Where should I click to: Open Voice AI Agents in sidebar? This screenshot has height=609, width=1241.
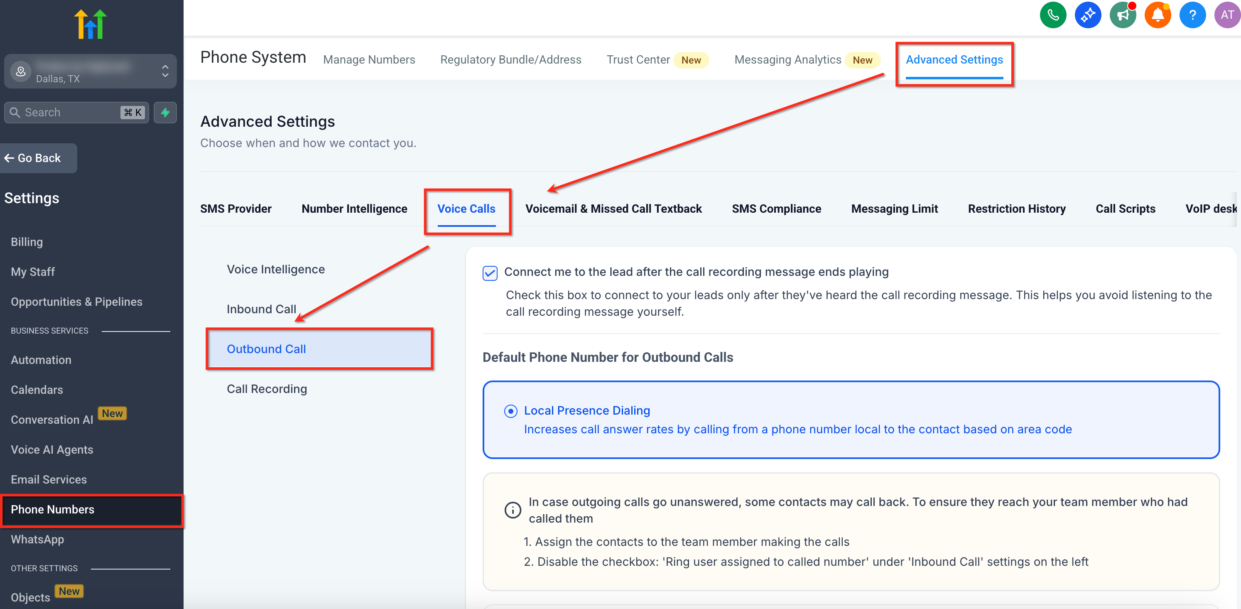52,449
